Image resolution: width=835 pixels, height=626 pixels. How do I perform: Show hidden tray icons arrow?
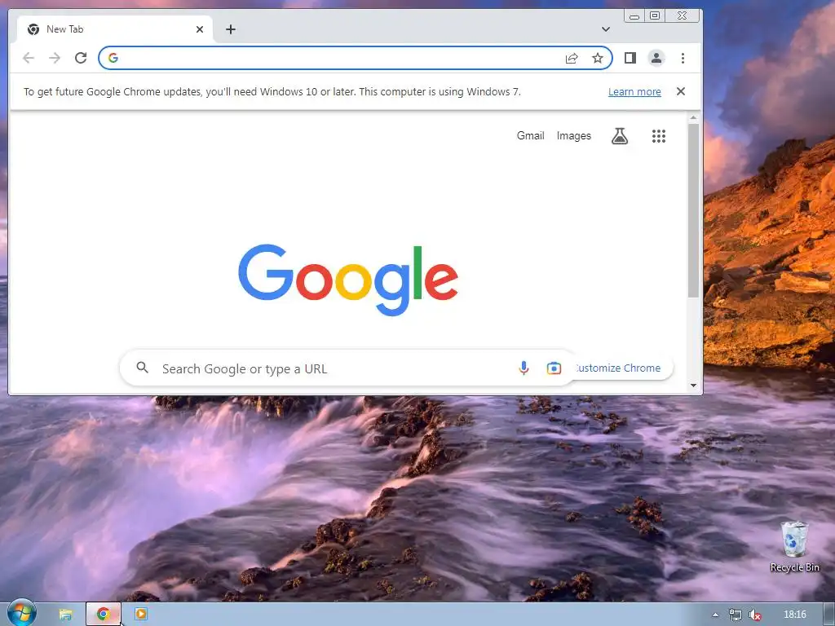(715, 615)
